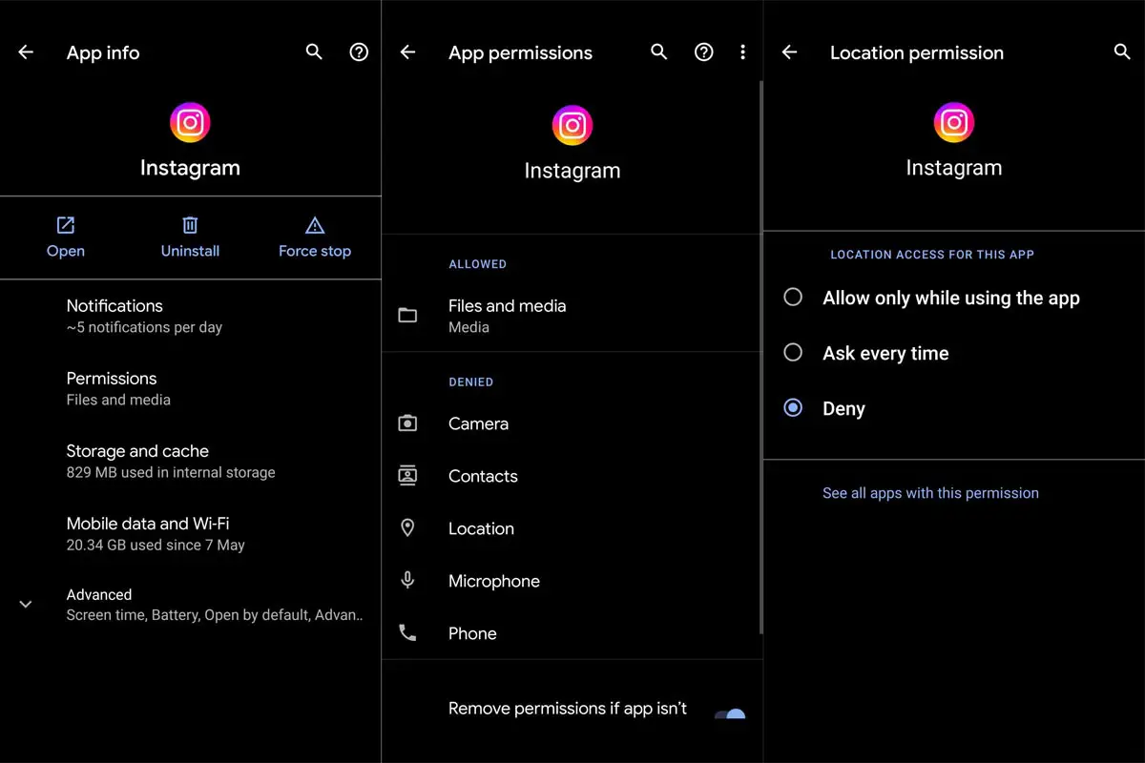Tap the ALLOWED section header
The height and width of the screenshot is (763, 1145).
[x=477, y=264]
